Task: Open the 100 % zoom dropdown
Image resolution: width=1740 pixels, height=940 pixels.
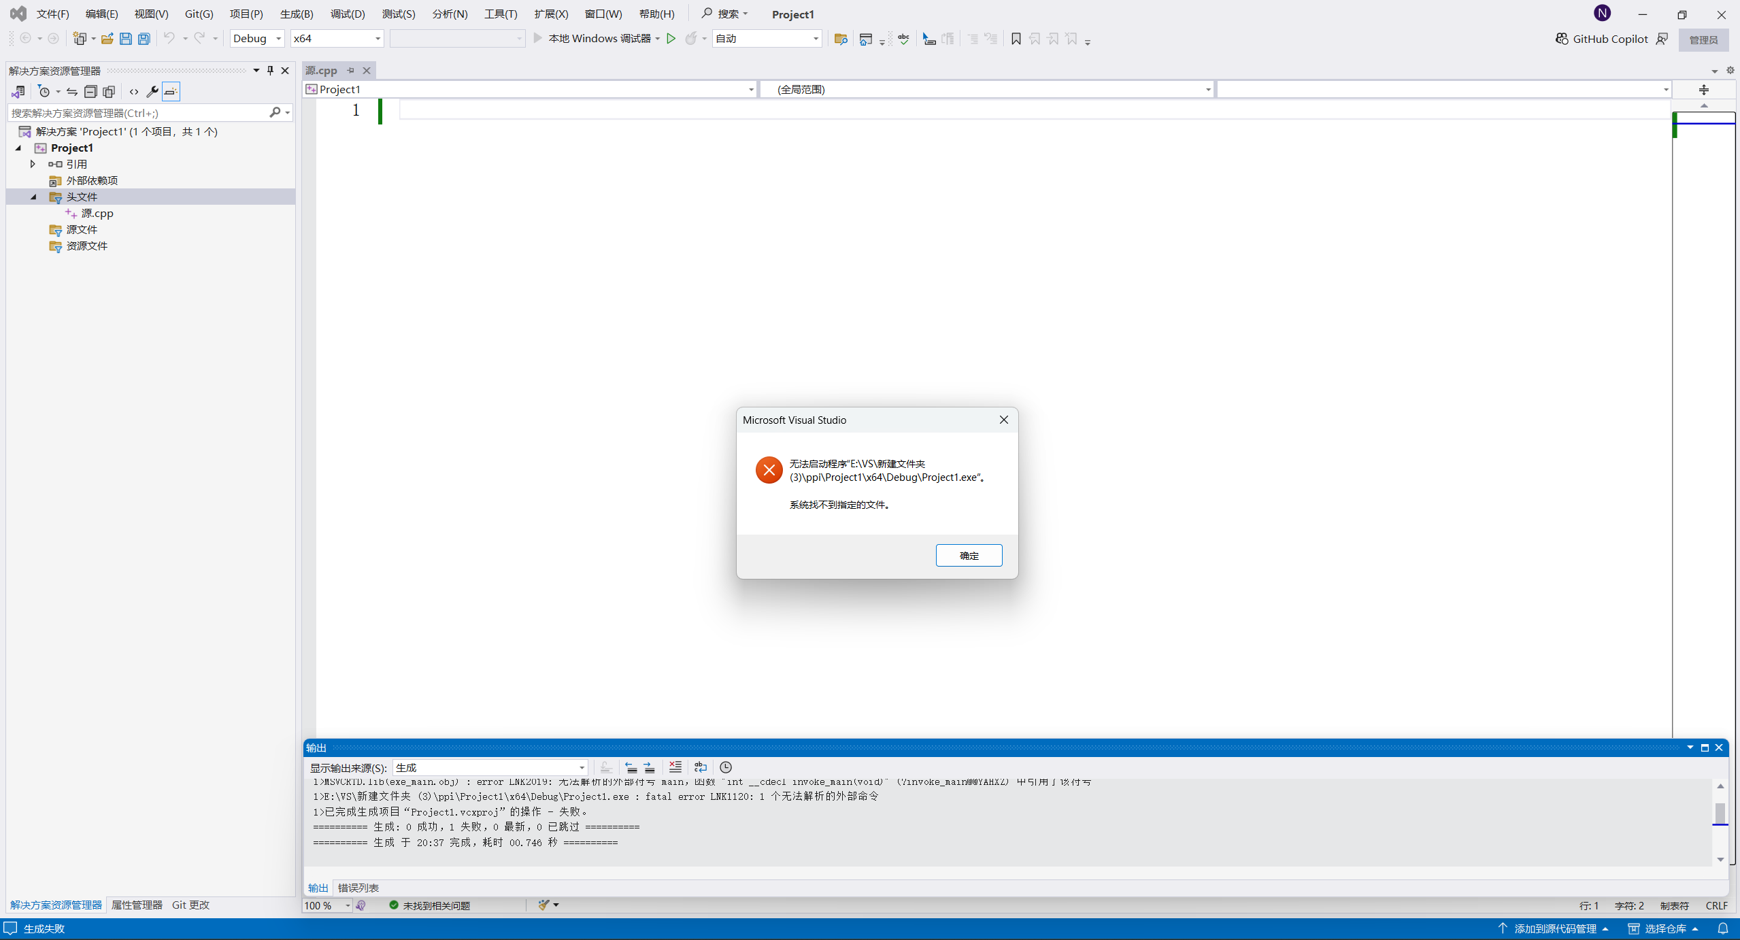Action: pos(327,905)
